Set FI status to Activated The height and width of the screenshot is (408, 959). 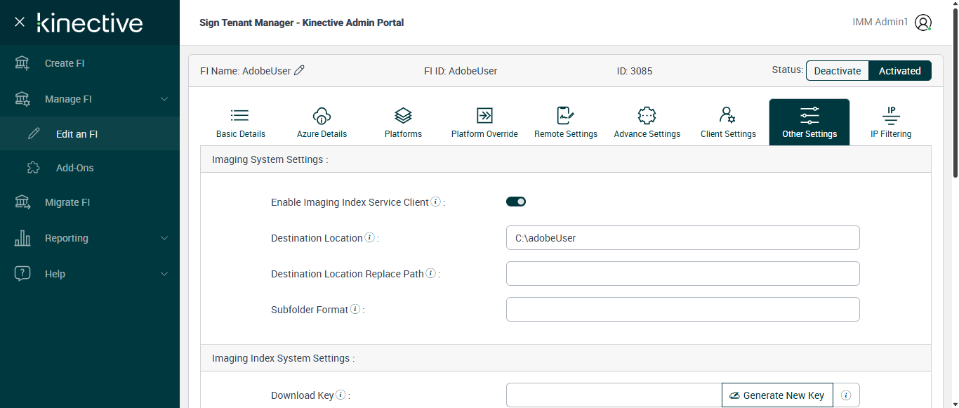(899, 71)
